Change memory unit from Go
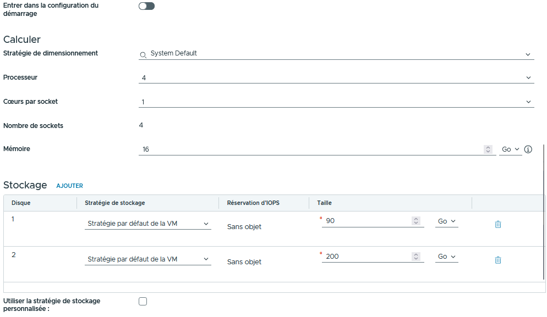 click(x=510, y=149)
